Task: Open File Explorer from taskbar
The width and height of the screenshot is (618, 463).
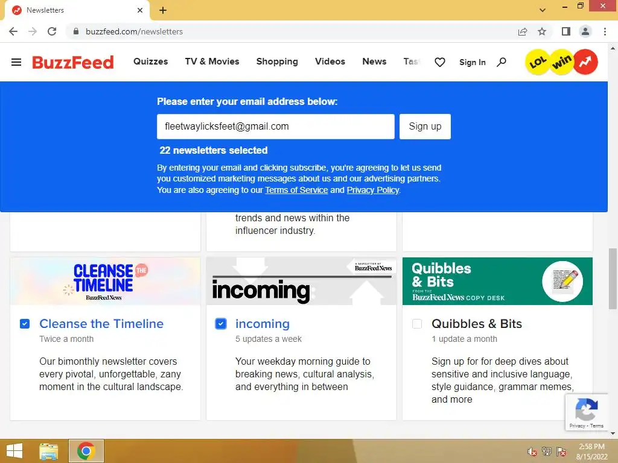Action: 49,451
